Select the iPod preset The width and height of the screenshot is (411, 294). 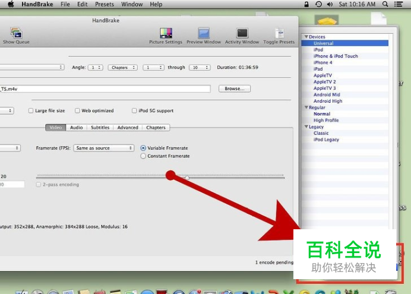[x=345, y=50]
